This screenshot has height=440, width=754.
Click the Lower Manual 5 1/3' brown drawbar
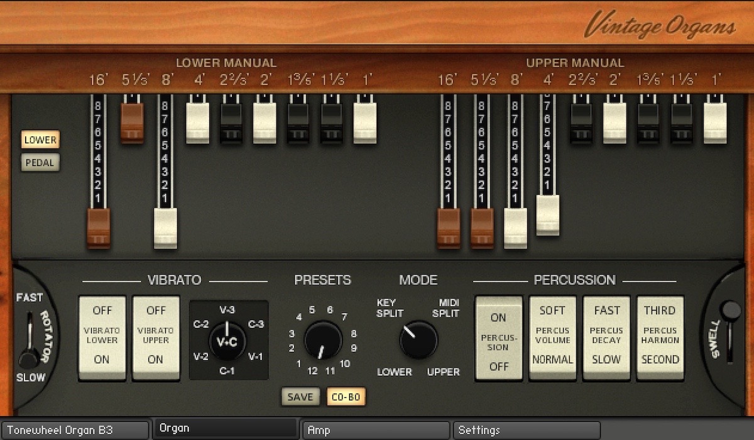click(132, 123)
